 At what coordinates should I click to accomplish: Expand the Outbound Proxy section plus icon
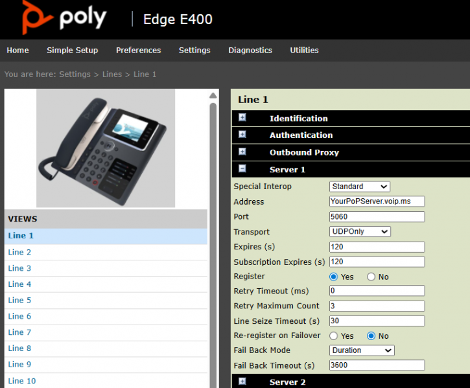pyautogui.click(x=242, y=152)
